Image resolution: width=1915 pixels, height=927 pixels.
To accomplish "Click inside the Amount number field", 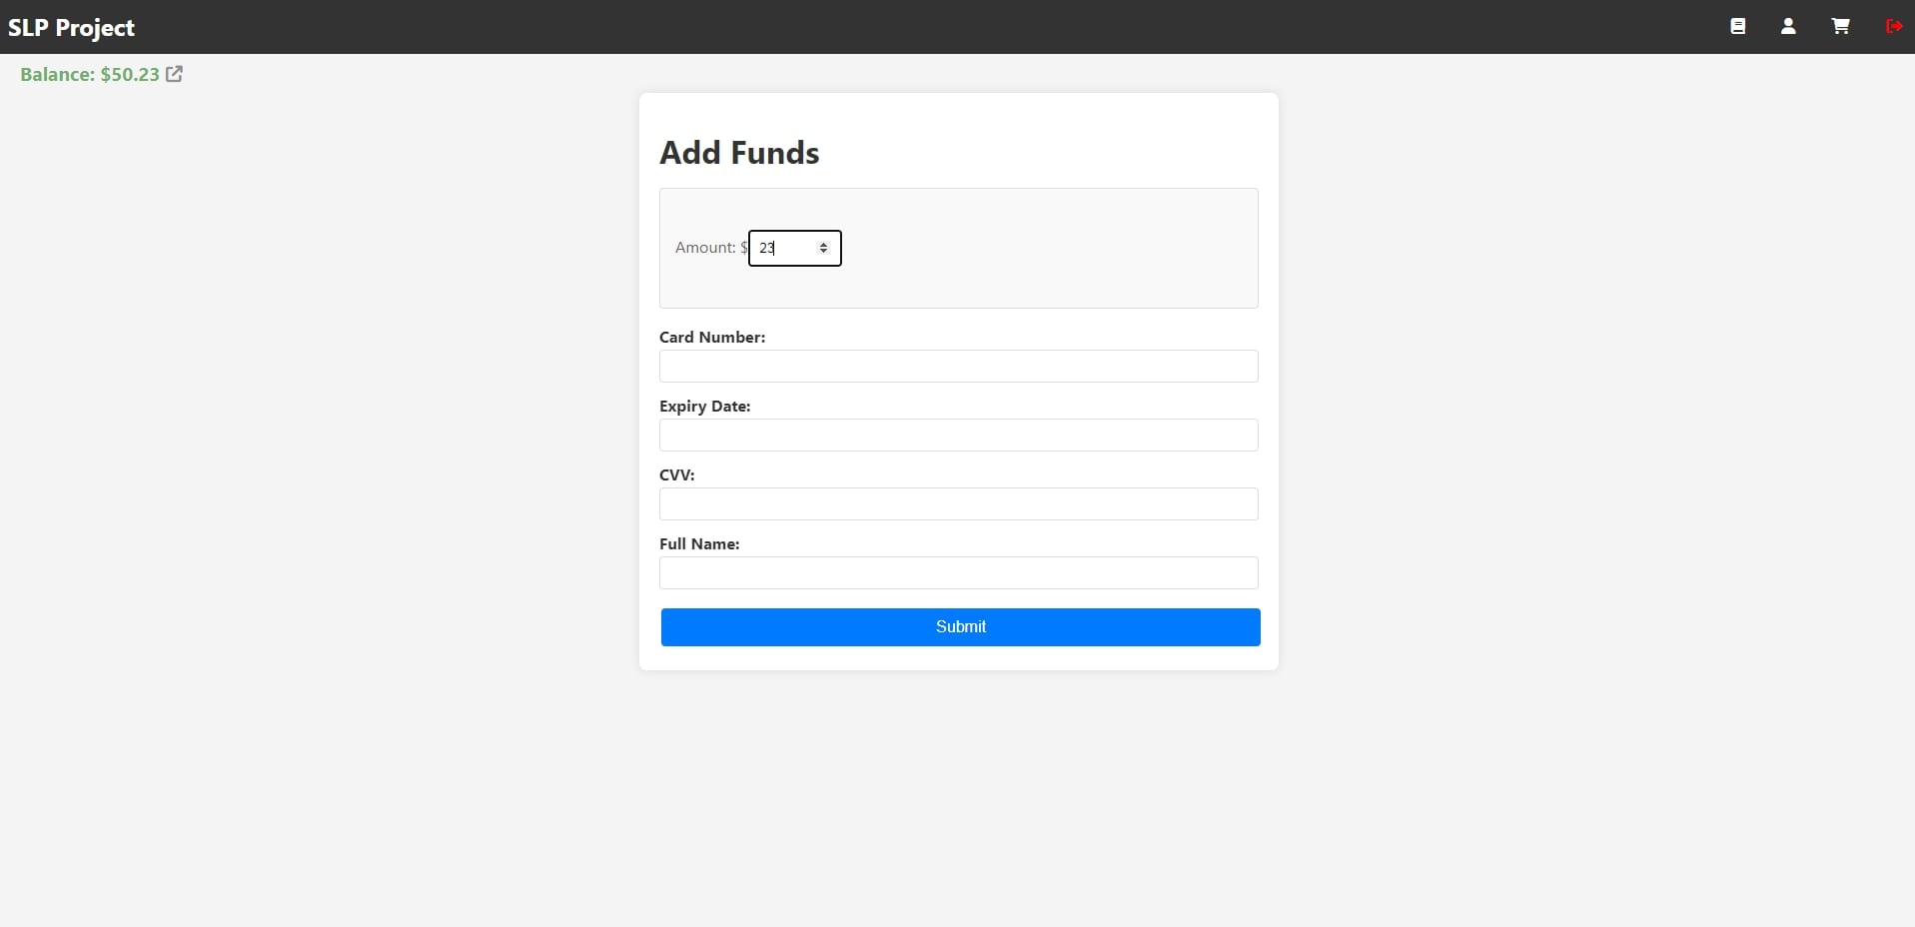I will pos(784,249).
